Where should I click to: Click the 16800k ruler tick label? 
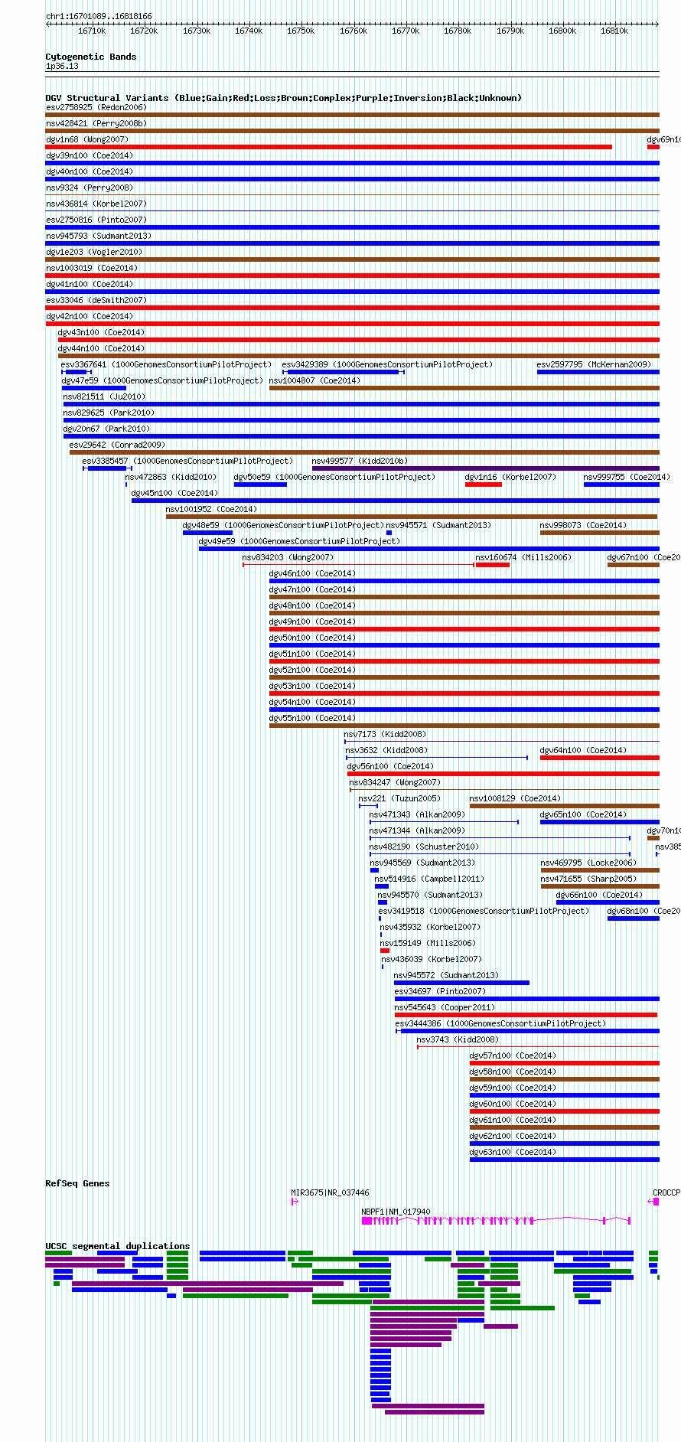pos(562,31)
